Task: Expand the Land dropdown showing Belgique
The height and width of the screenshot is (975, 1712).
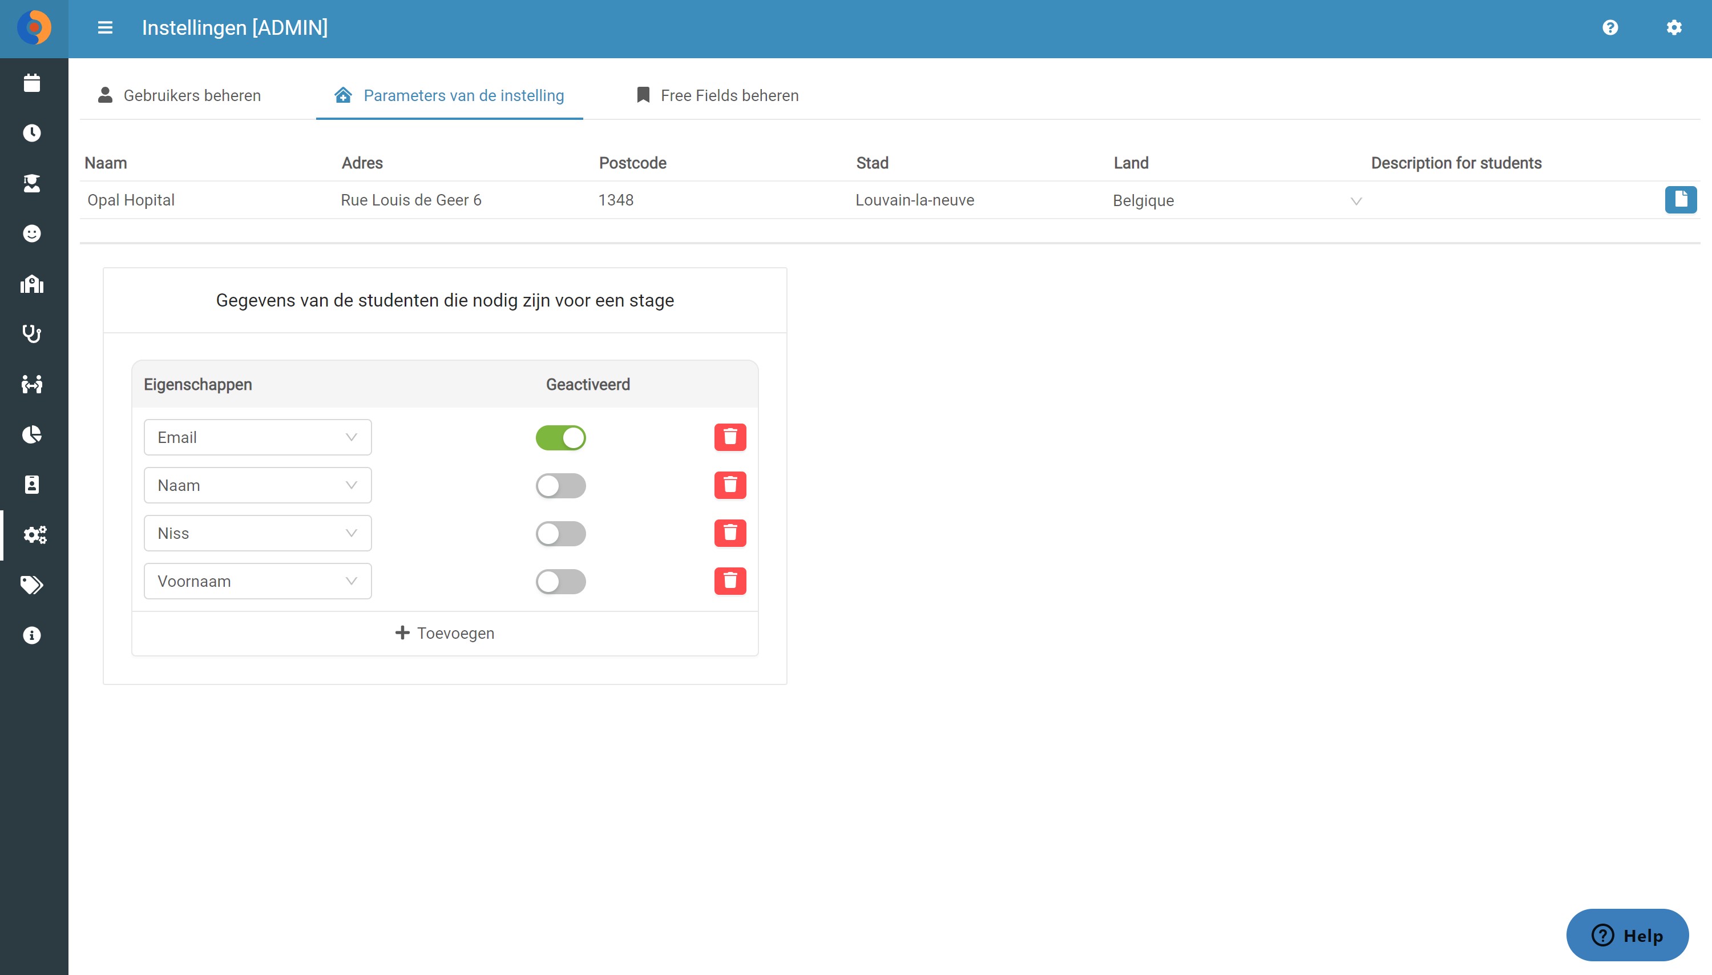Action: [1237, 201]
